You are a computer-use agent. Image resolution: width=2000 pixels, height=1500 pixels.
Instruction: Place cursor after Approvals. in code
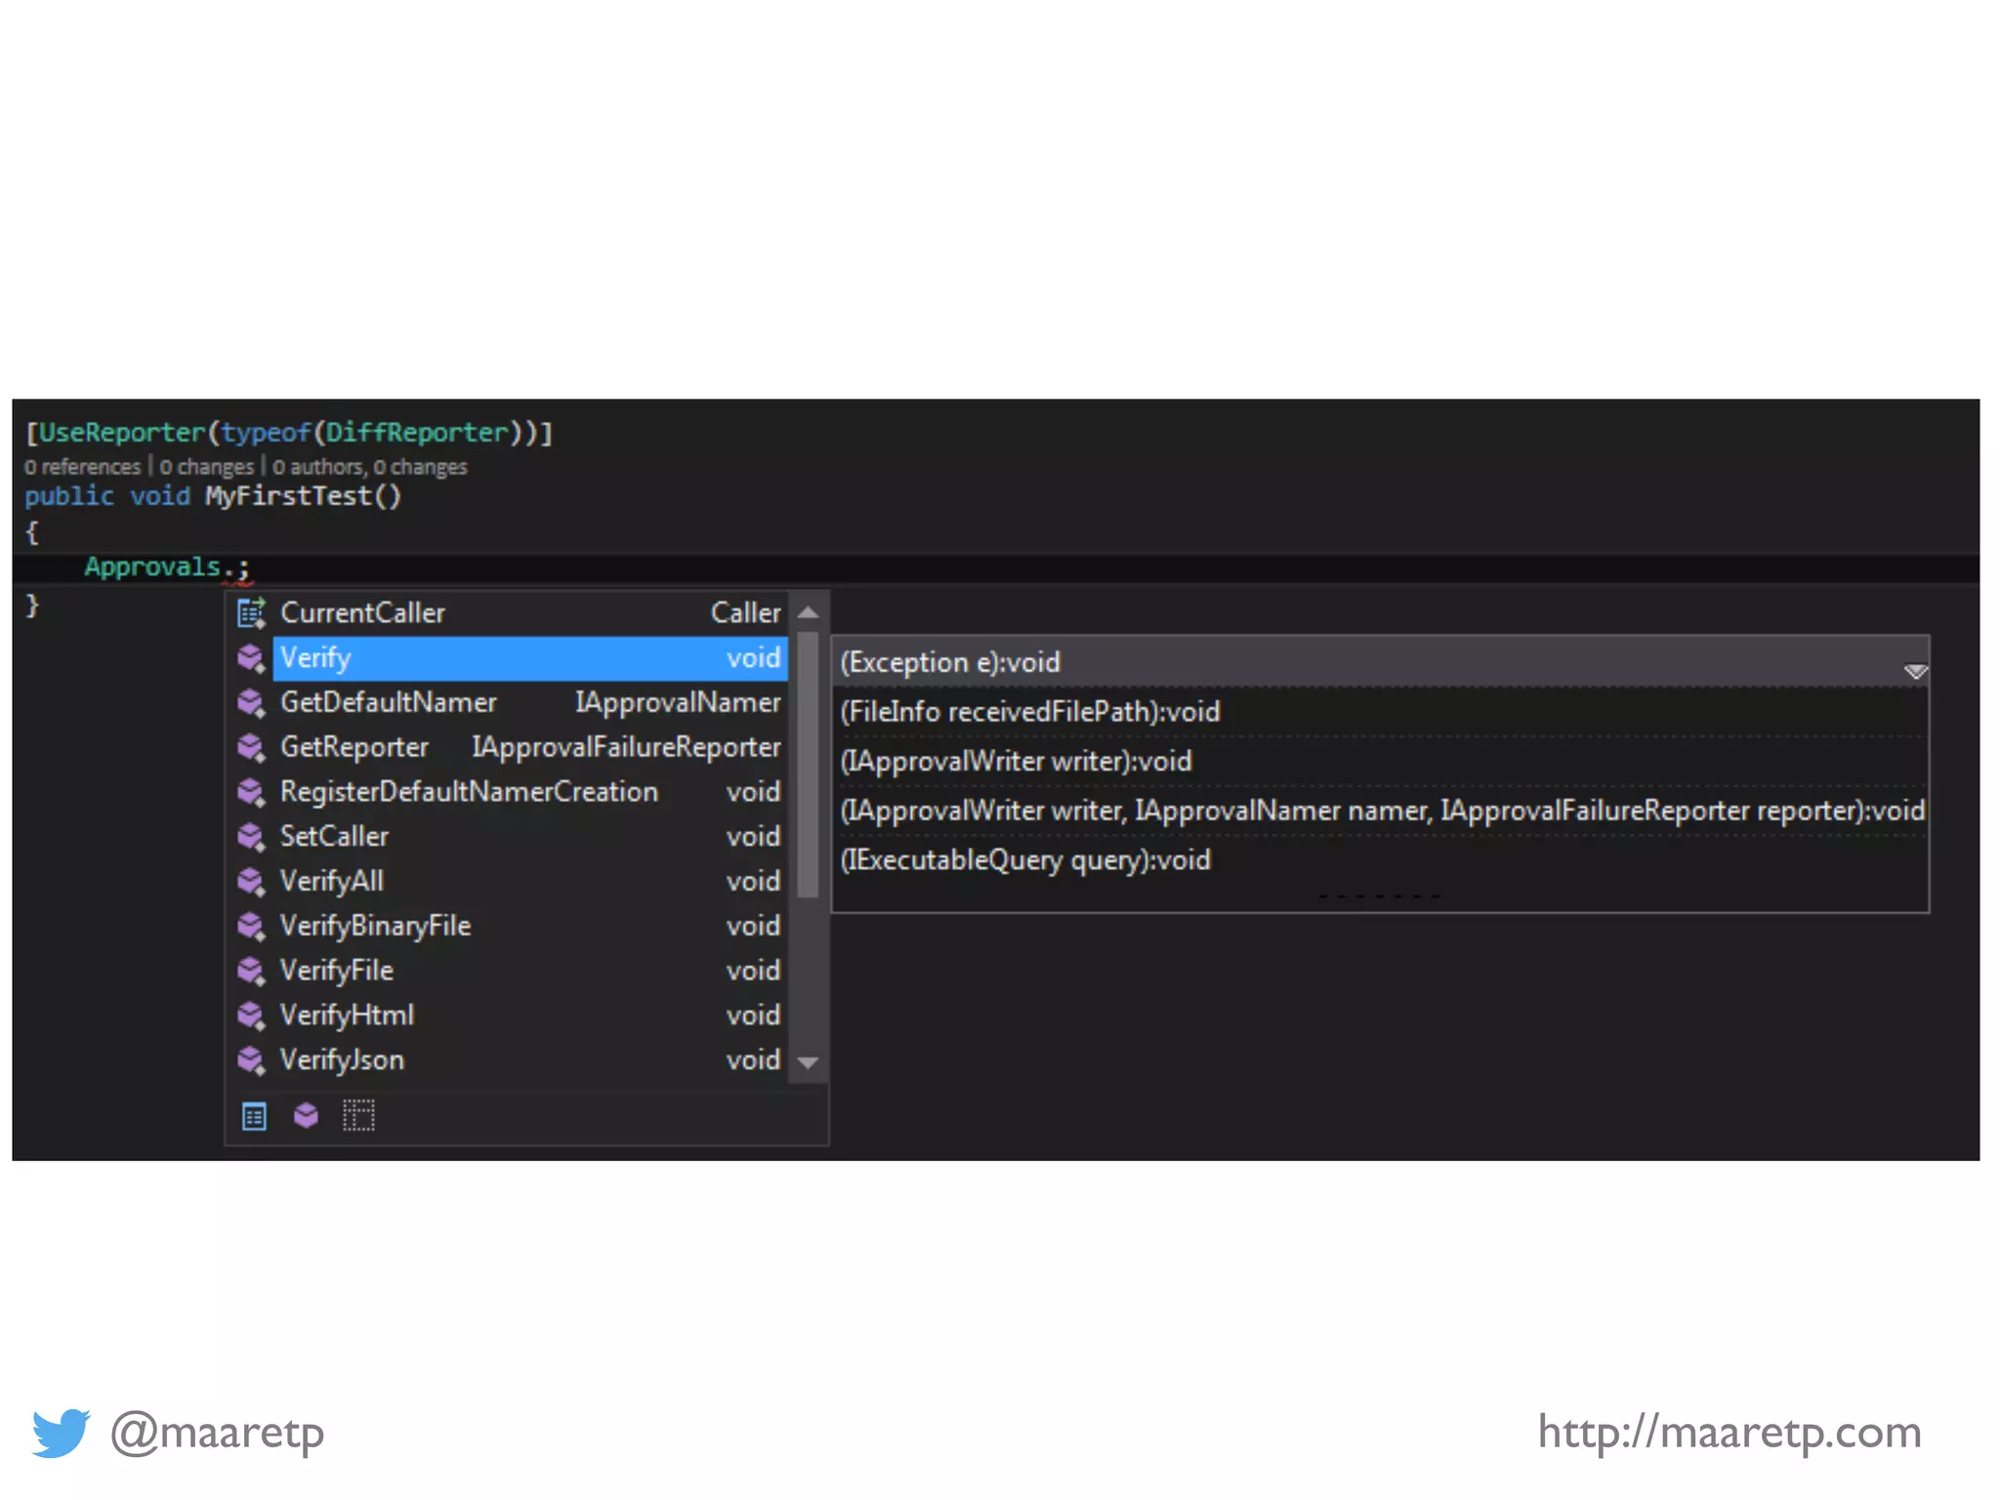coord(235,567)
